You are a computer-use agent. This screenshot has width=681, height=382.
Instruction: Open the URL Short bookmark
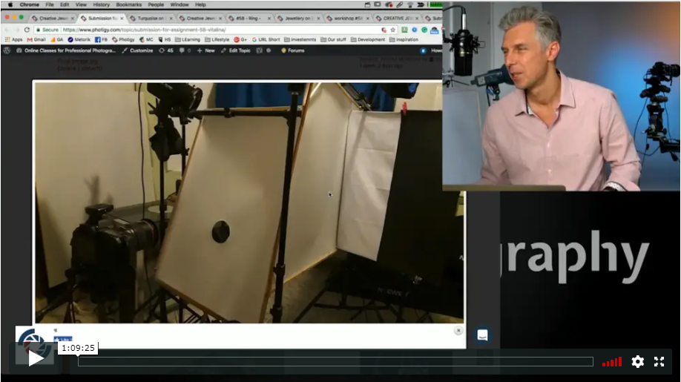click(266, 39)
